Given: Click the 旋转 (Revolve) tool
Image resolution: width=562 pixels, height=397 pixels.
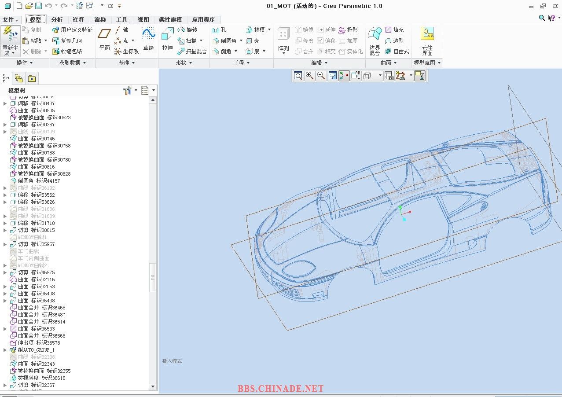Looking at the screenshot, I should point(187,30).
